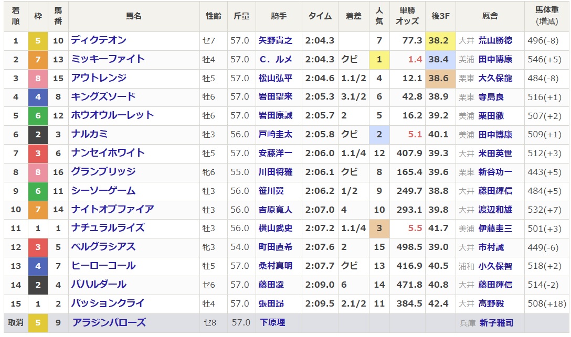Open horse ナチュラルライズ page
The width and height of the screenshot is (571, 337).
108,228
